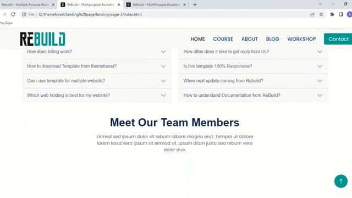
Task: Open the ABOUT menu item
Action: tap(249, 39)
